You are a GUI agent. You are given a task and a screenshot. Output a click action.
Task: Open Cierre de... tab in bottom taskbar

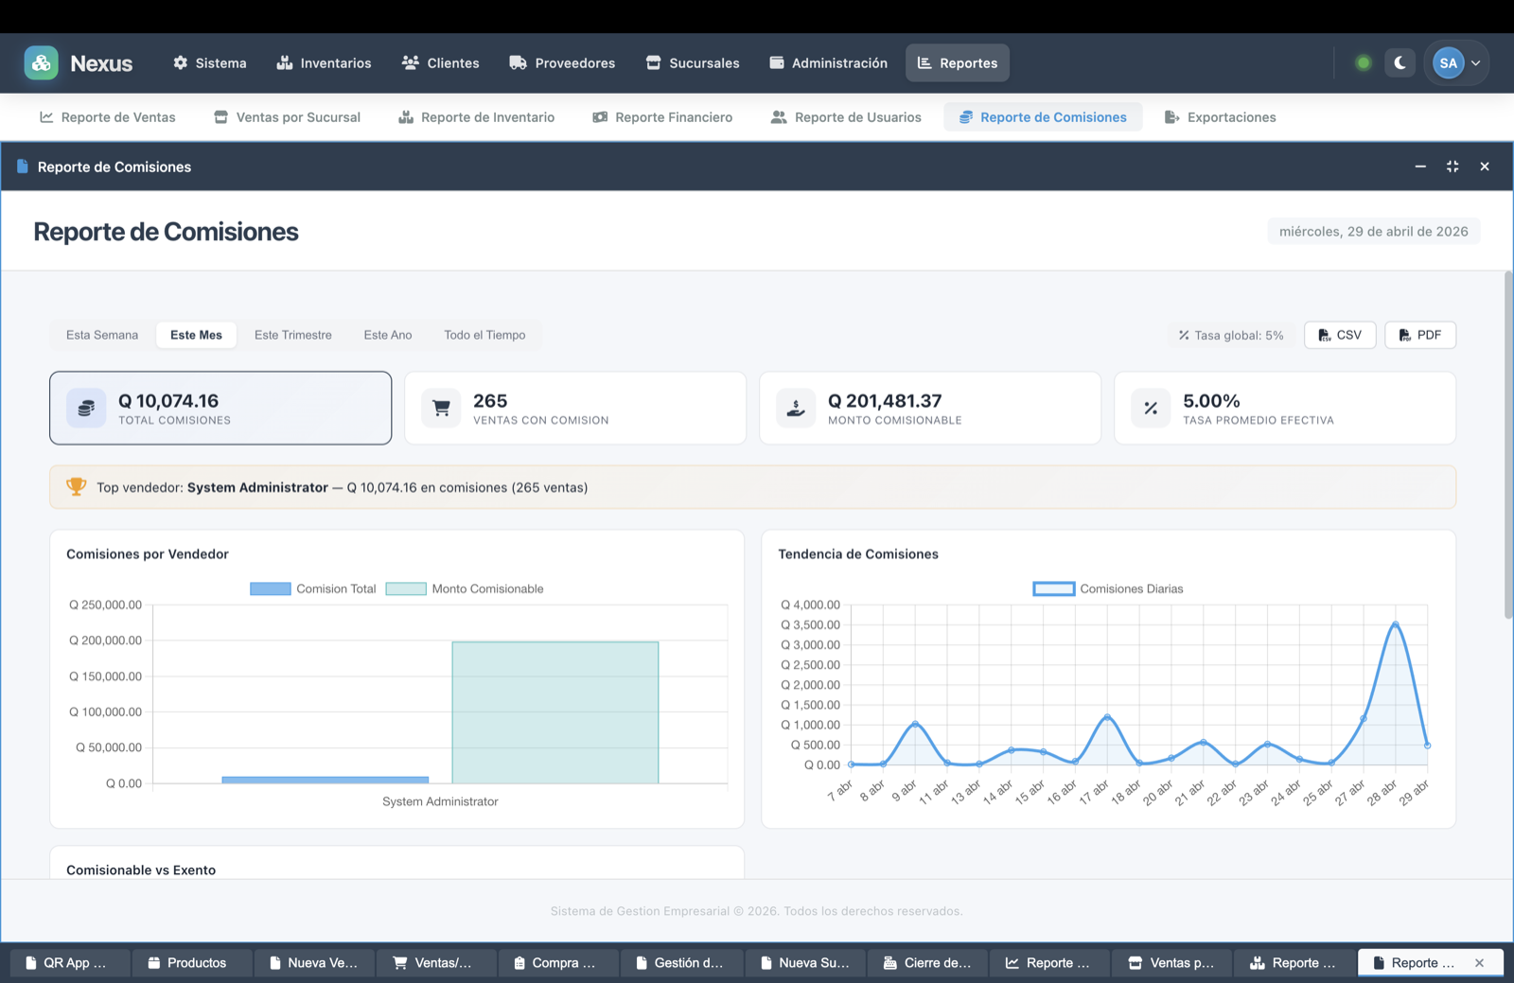tap(927, 962)
